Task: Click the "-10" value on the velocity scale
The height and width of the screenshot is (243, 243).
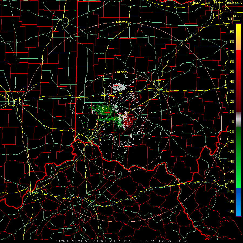Action: 231,131
